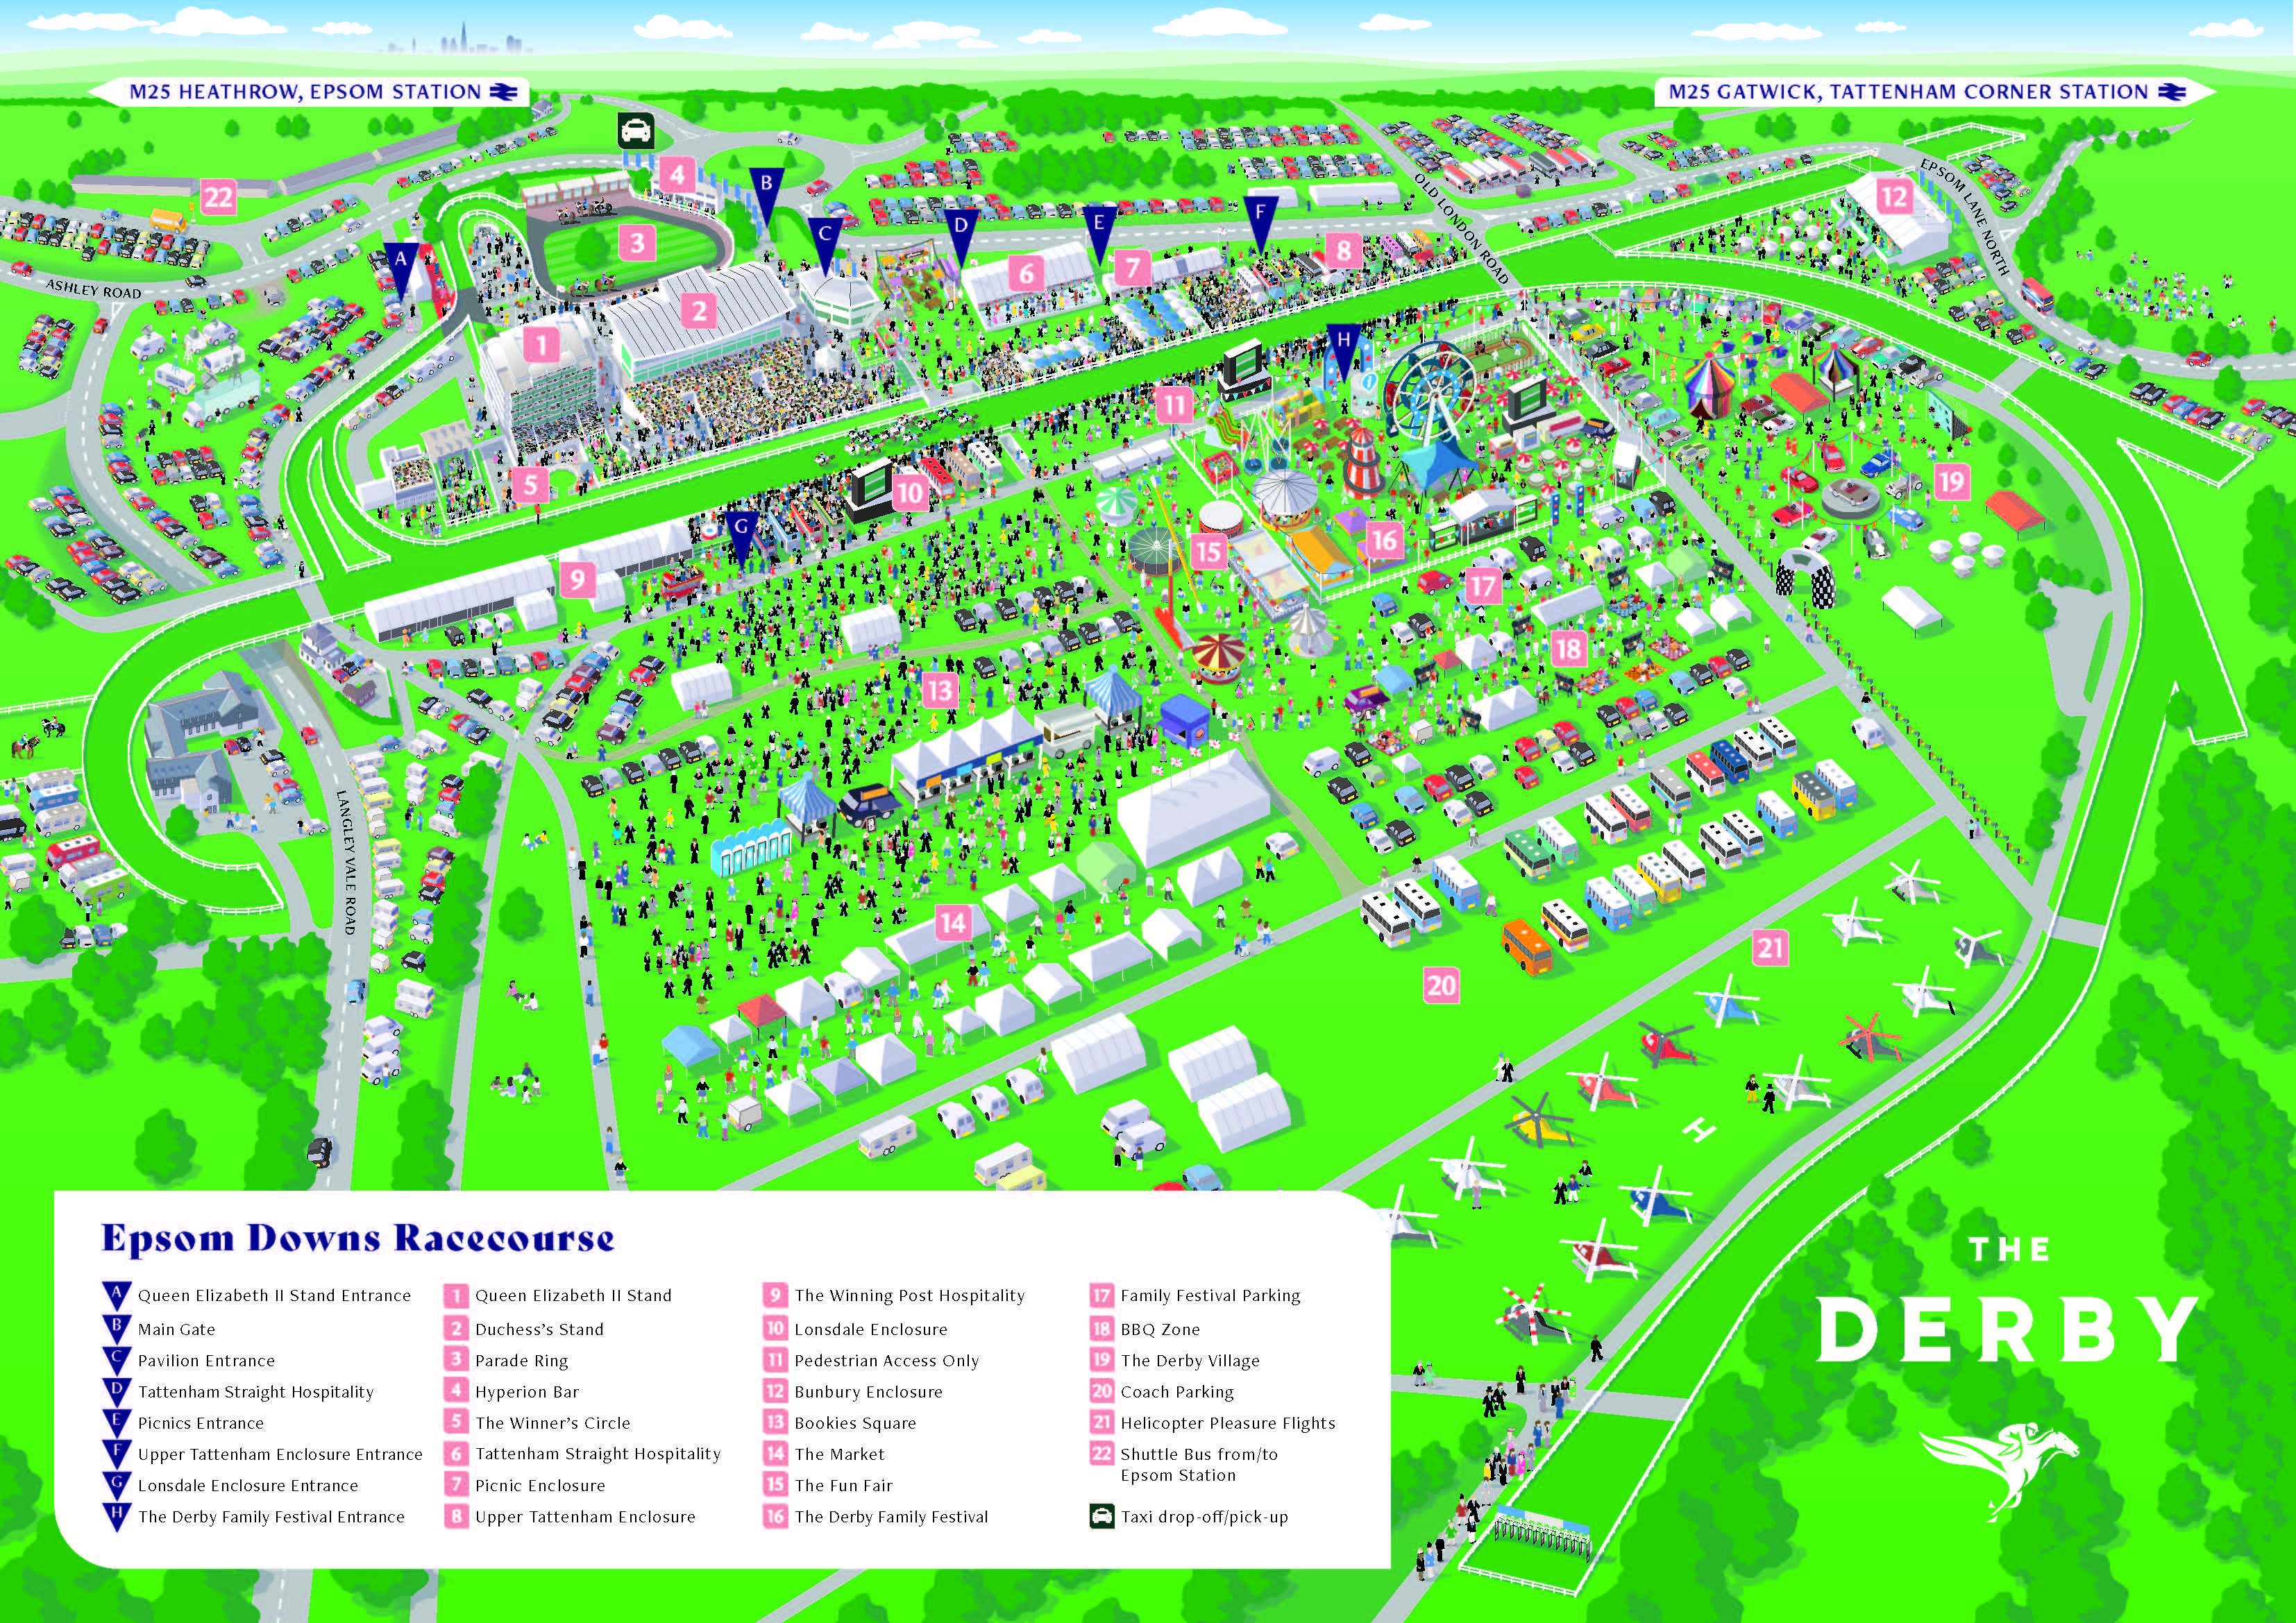The width and height of the screenshot is (2296, 1623).
Task: Select pink marker 6 on the map
Action: coord(1026,271)
